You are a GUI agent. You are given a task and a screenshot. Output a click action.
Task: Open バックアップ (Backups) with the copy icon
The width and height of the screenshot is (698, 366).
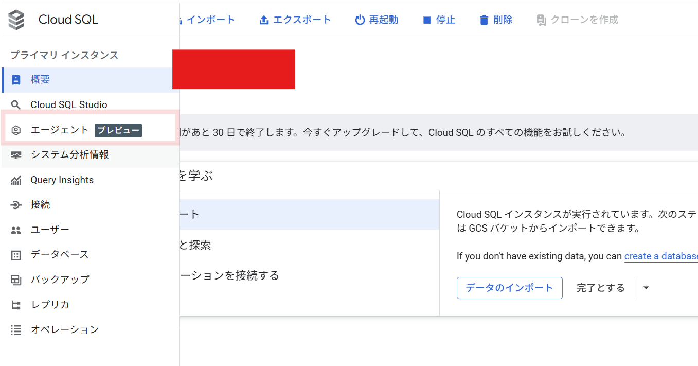click(16, 279)
